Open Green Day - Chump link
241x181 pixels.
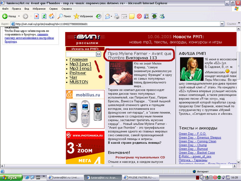[x=193, y=145]
